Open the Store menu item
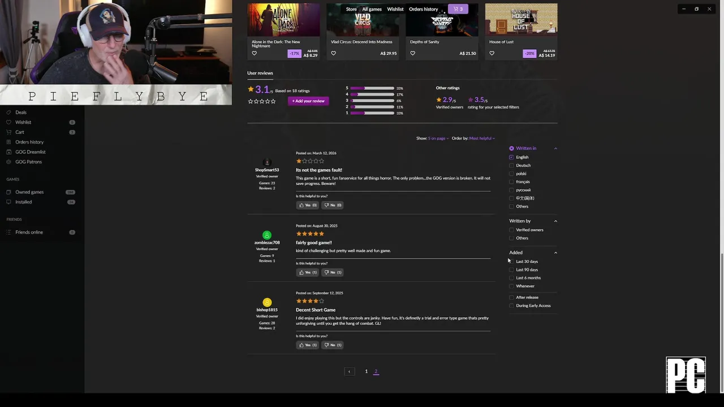The height and width of the screenshot is (407, 724). coord(351,9)
